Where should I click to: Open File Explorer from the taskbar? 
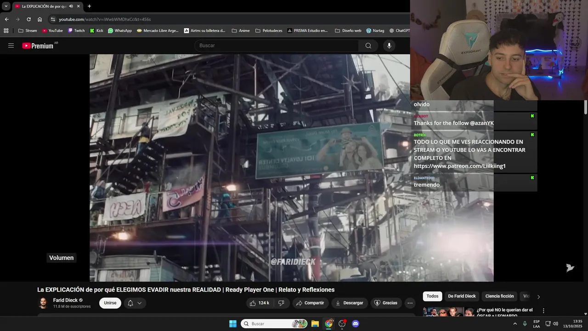coord(315,324)
